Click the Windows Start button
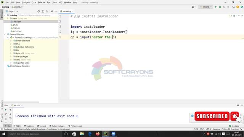Viewport: 244px width, 137px height. [x=3, y=134]
